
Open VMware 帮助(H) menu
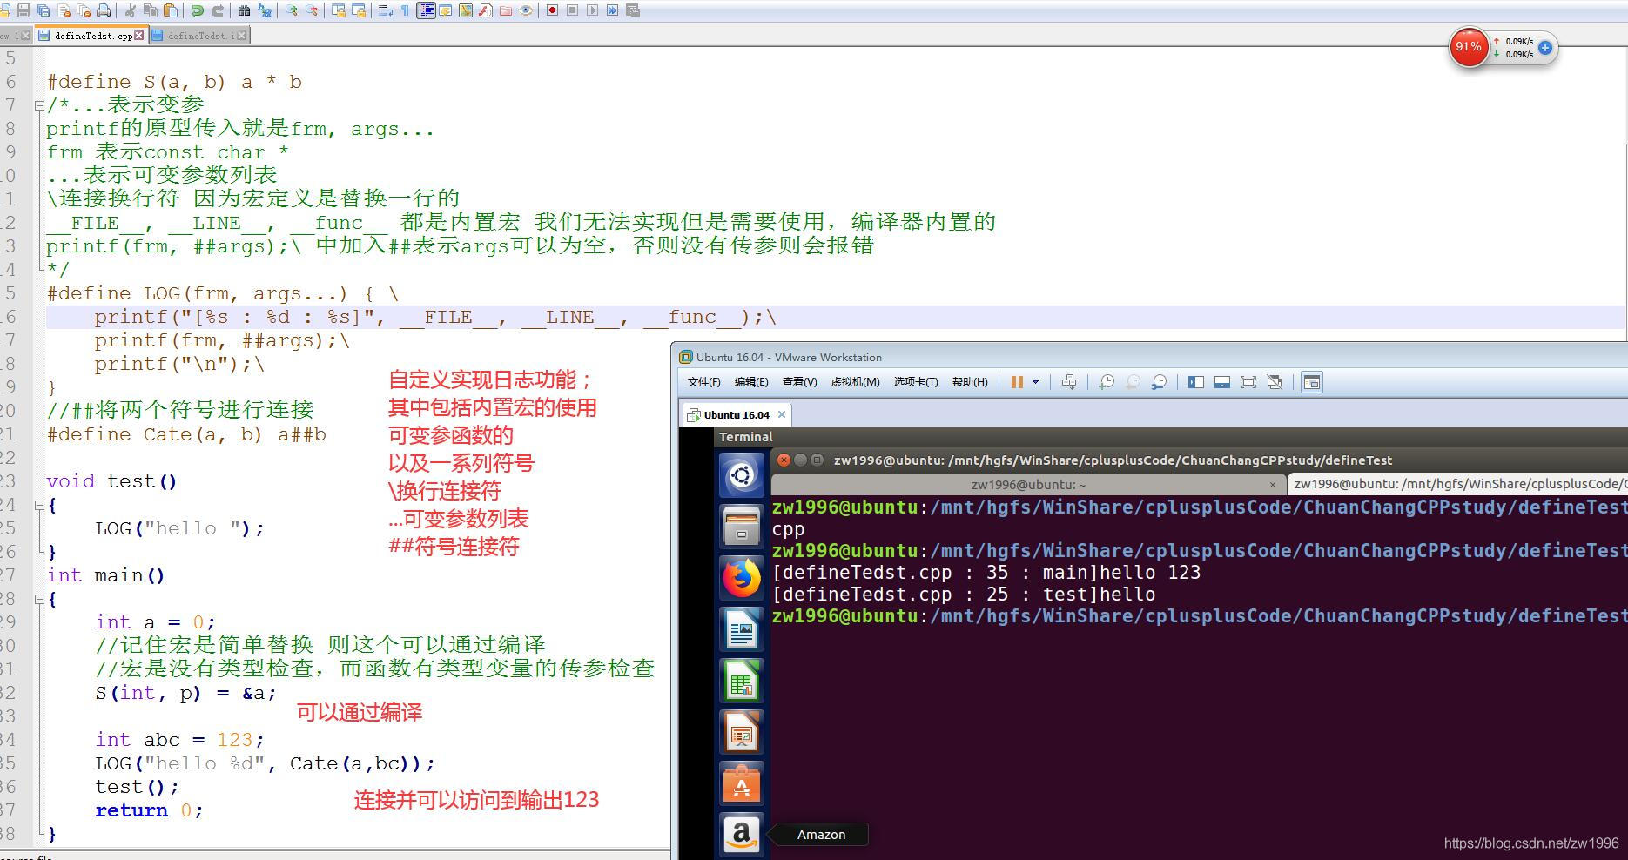tap(969, 382)
